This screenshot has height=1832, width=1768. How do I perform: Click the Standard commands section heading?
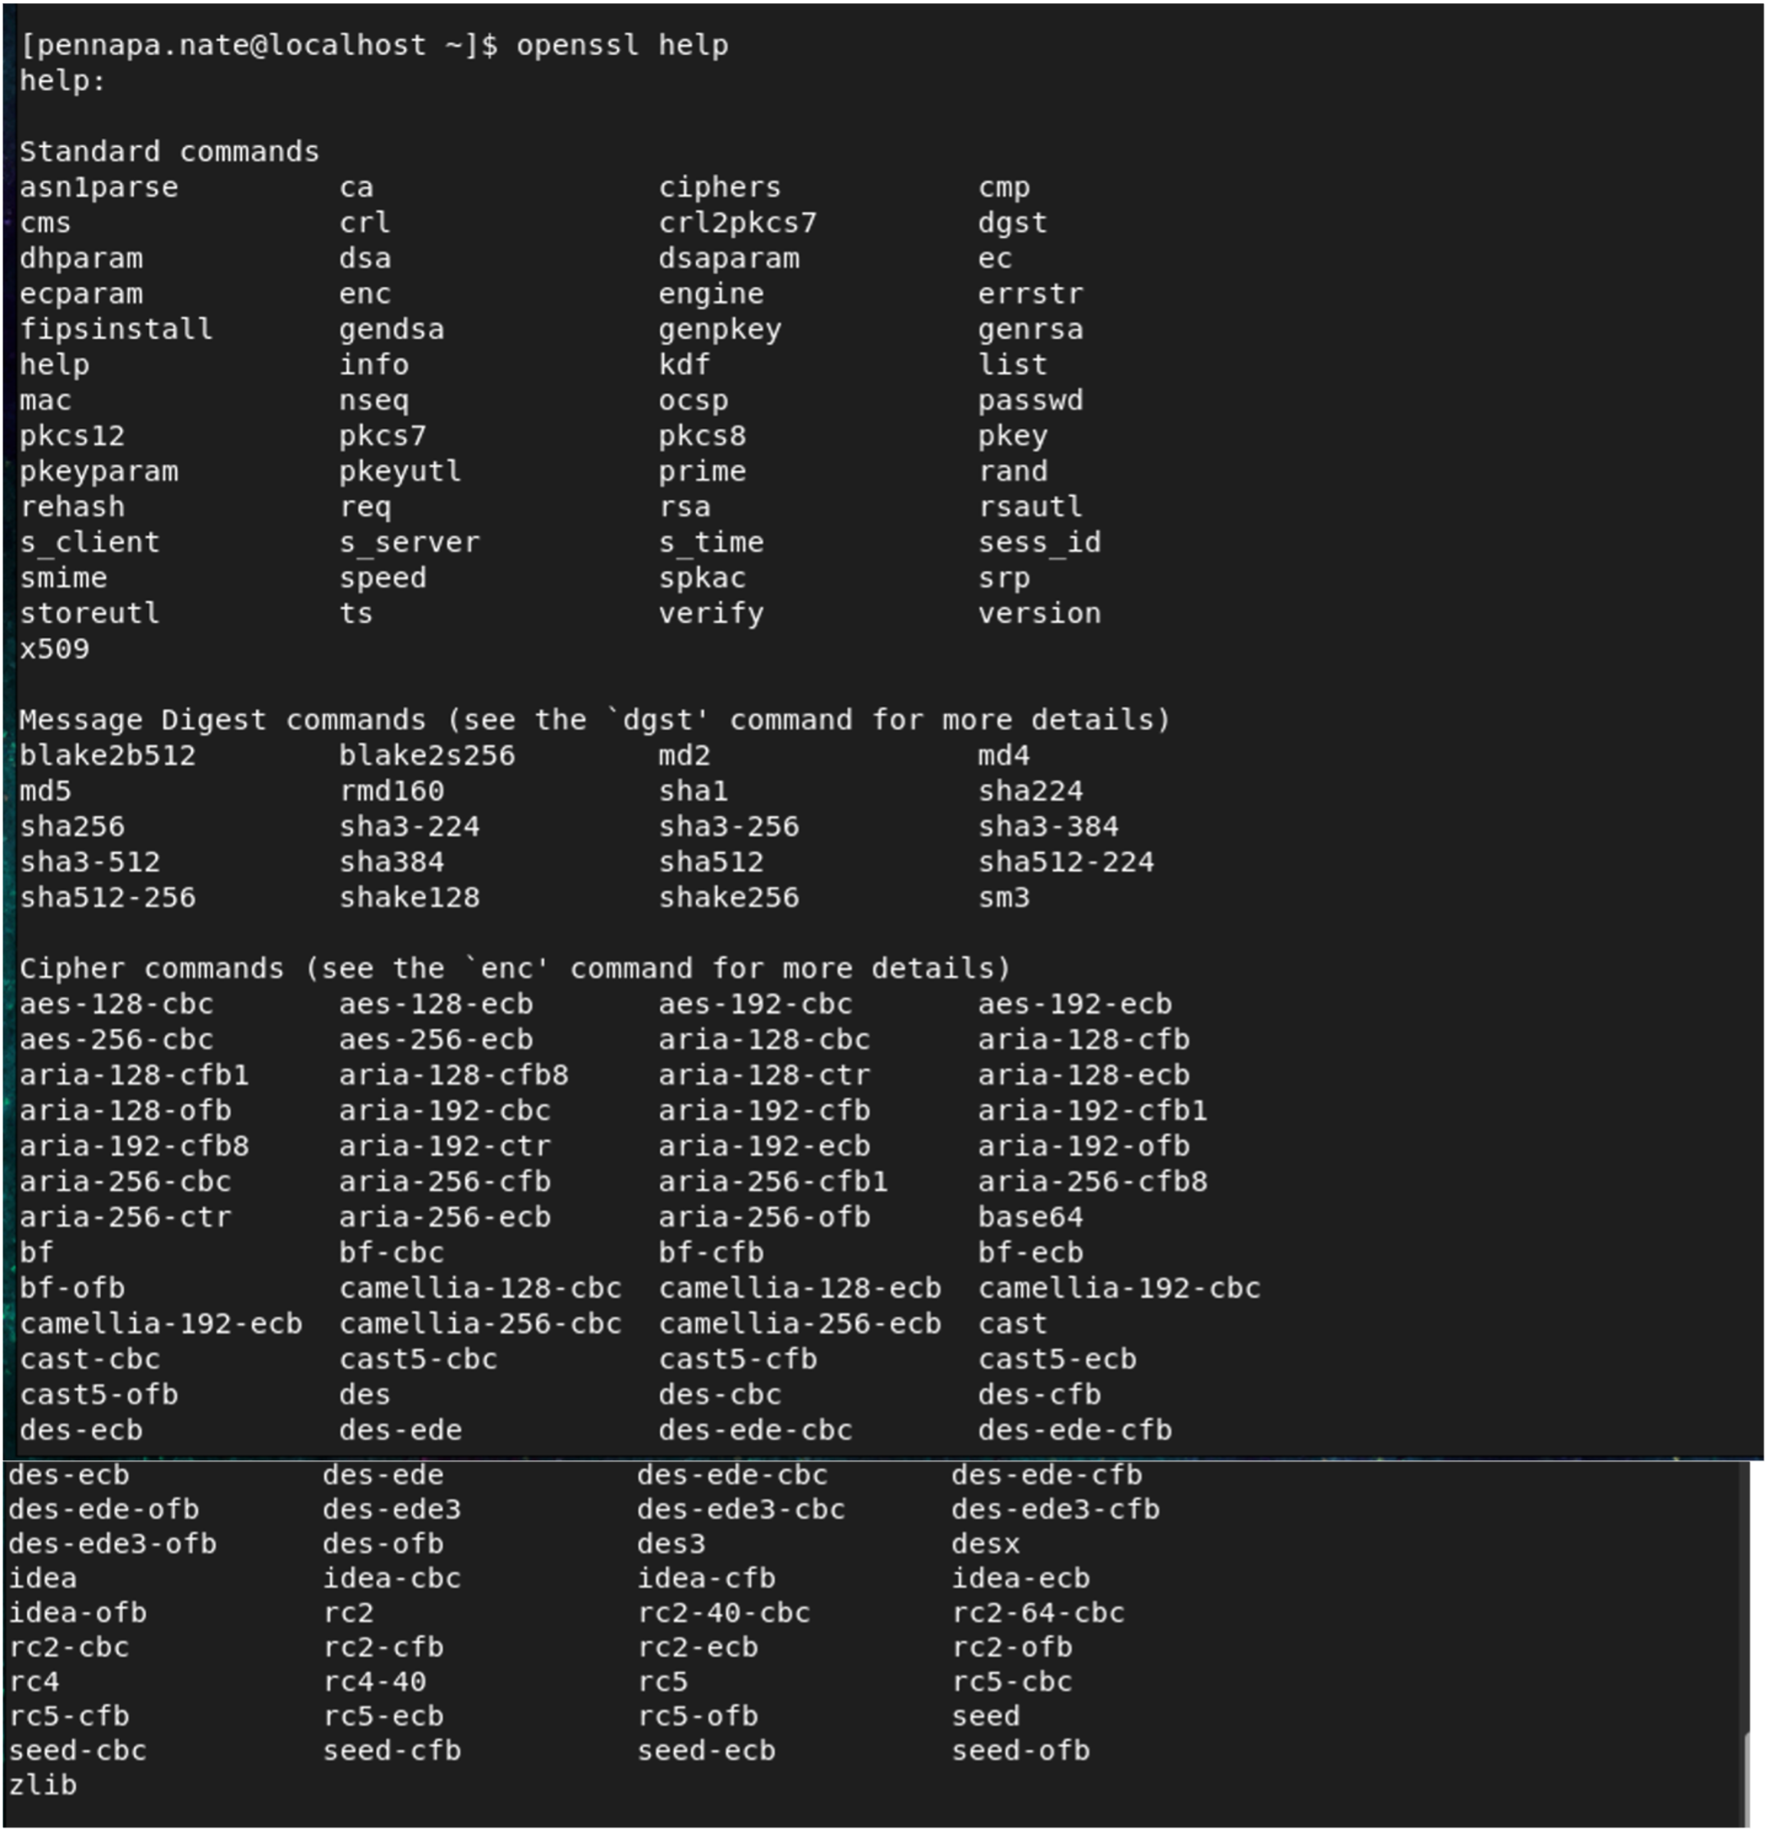(170, 150)
